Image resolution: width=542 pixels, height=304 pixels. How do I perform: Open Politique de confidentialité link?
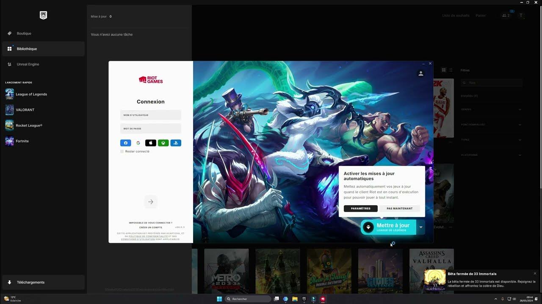[x=148, y=236]
